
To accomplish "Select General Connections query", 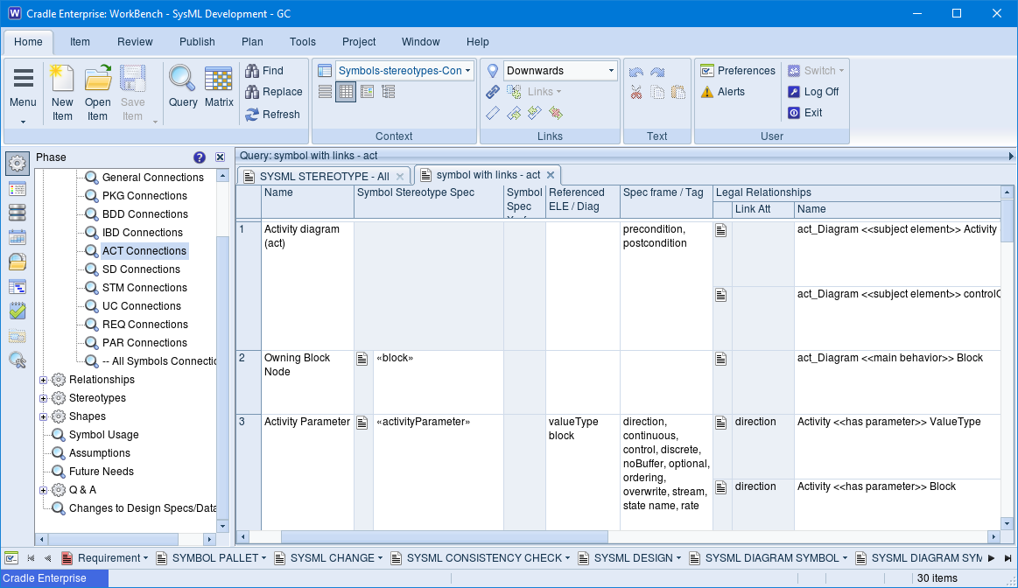I will pyautogui.click(x=152, y=177).
